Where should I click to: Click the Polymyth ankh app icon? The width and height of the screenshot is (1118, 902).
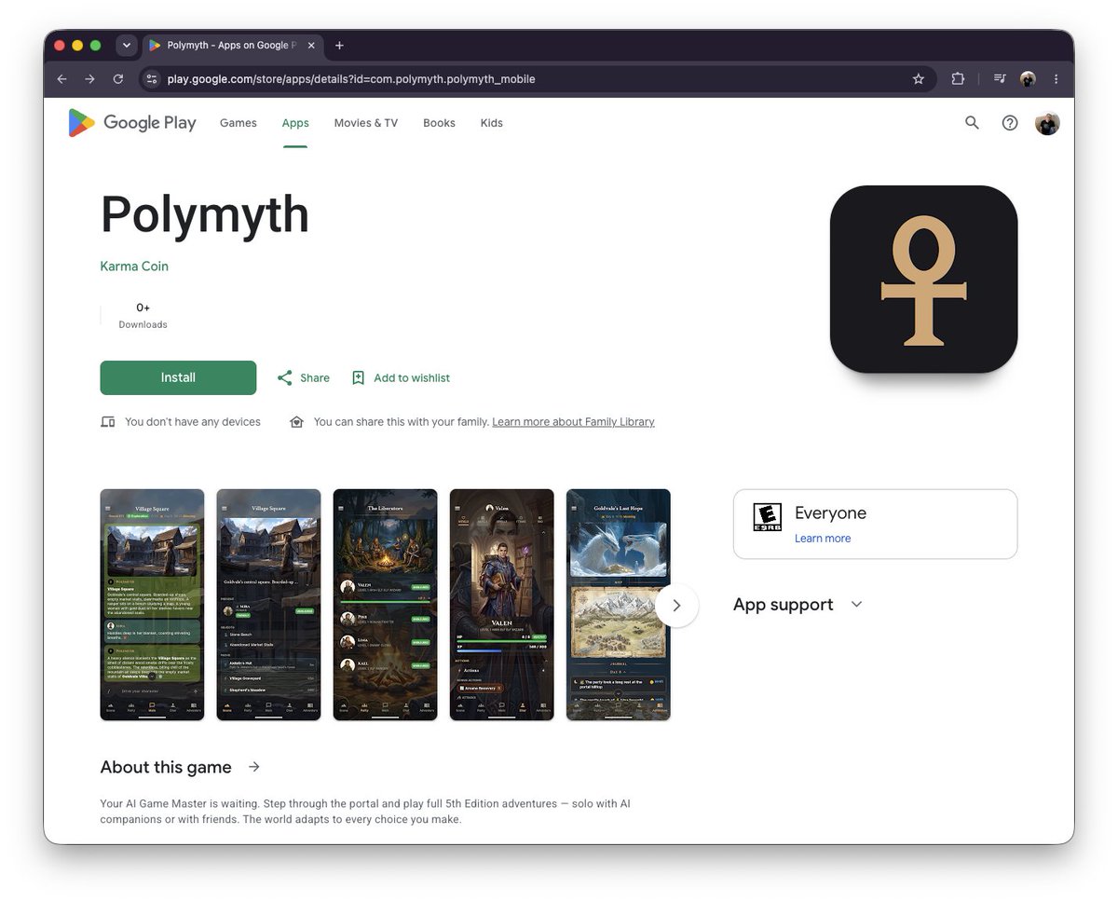923,280
